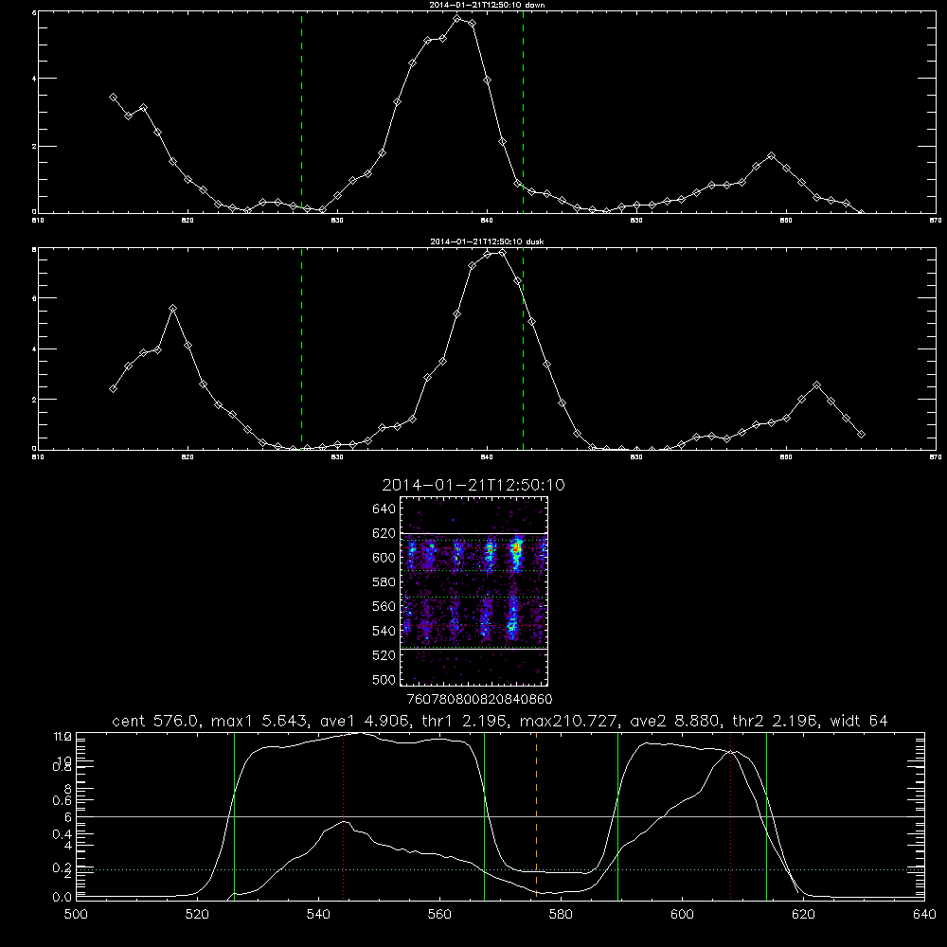
Task: Click the small right-side peak marker in dusk plot
Action: (816, 384)
